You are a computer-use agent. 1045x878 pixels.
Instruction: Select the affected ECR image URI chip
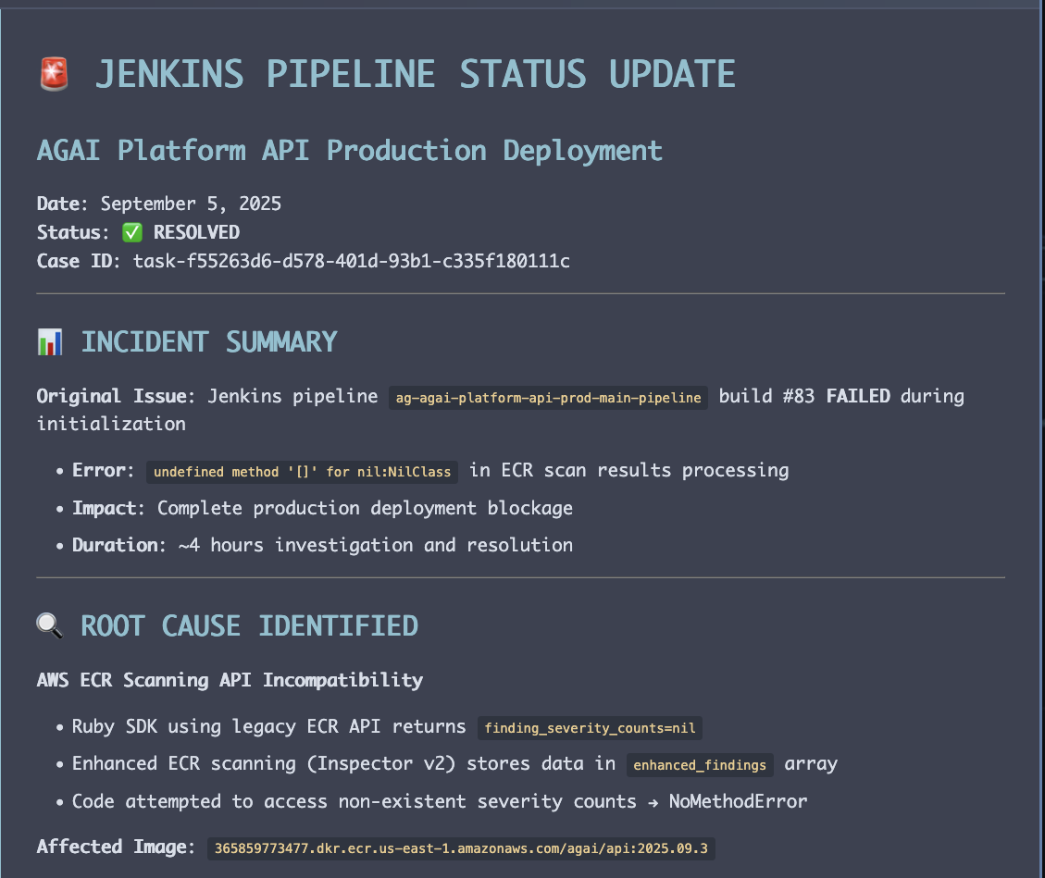click(461, 847)
